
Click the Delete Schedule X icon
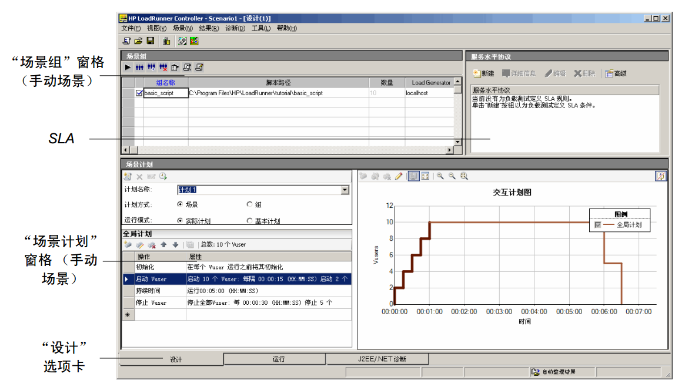pyautogui.click(x=139, y=176)
